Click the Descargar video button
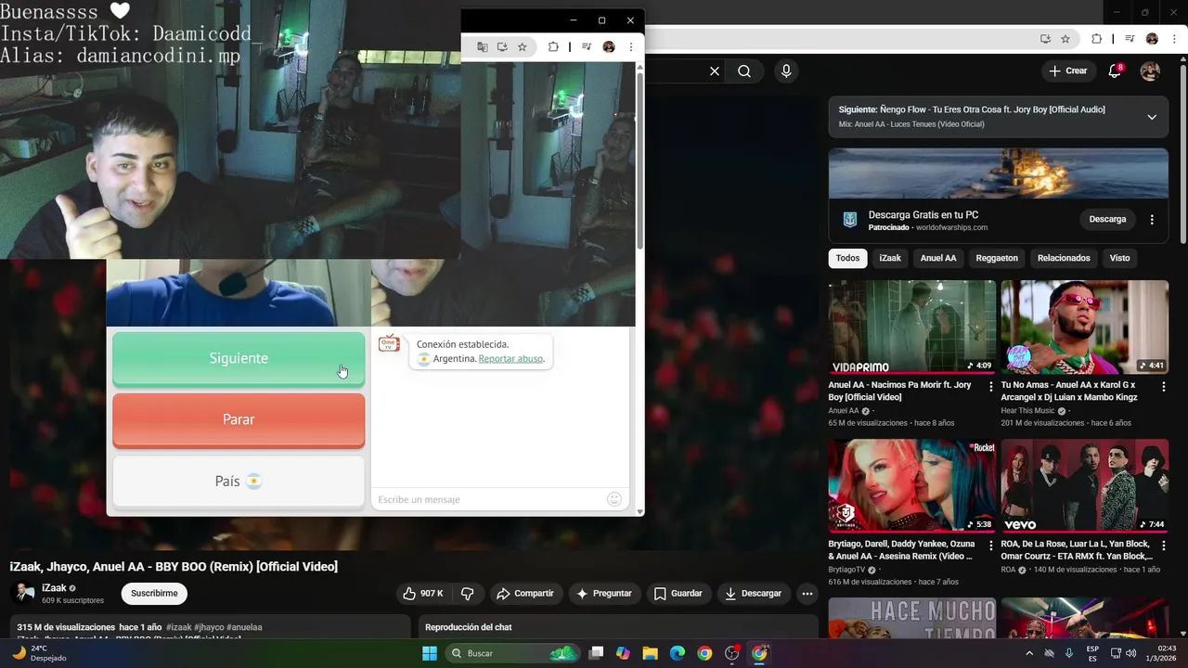 753,594
